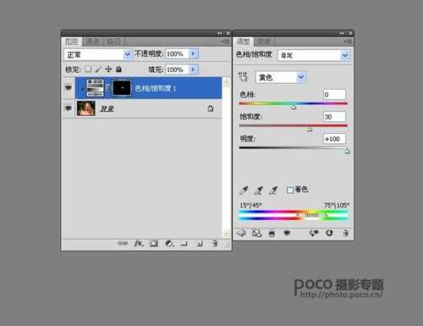Activate the on-image targeted adjustment hand tool
The height and width of the screenshot is (326, 423).
click(x=243, y=76)
